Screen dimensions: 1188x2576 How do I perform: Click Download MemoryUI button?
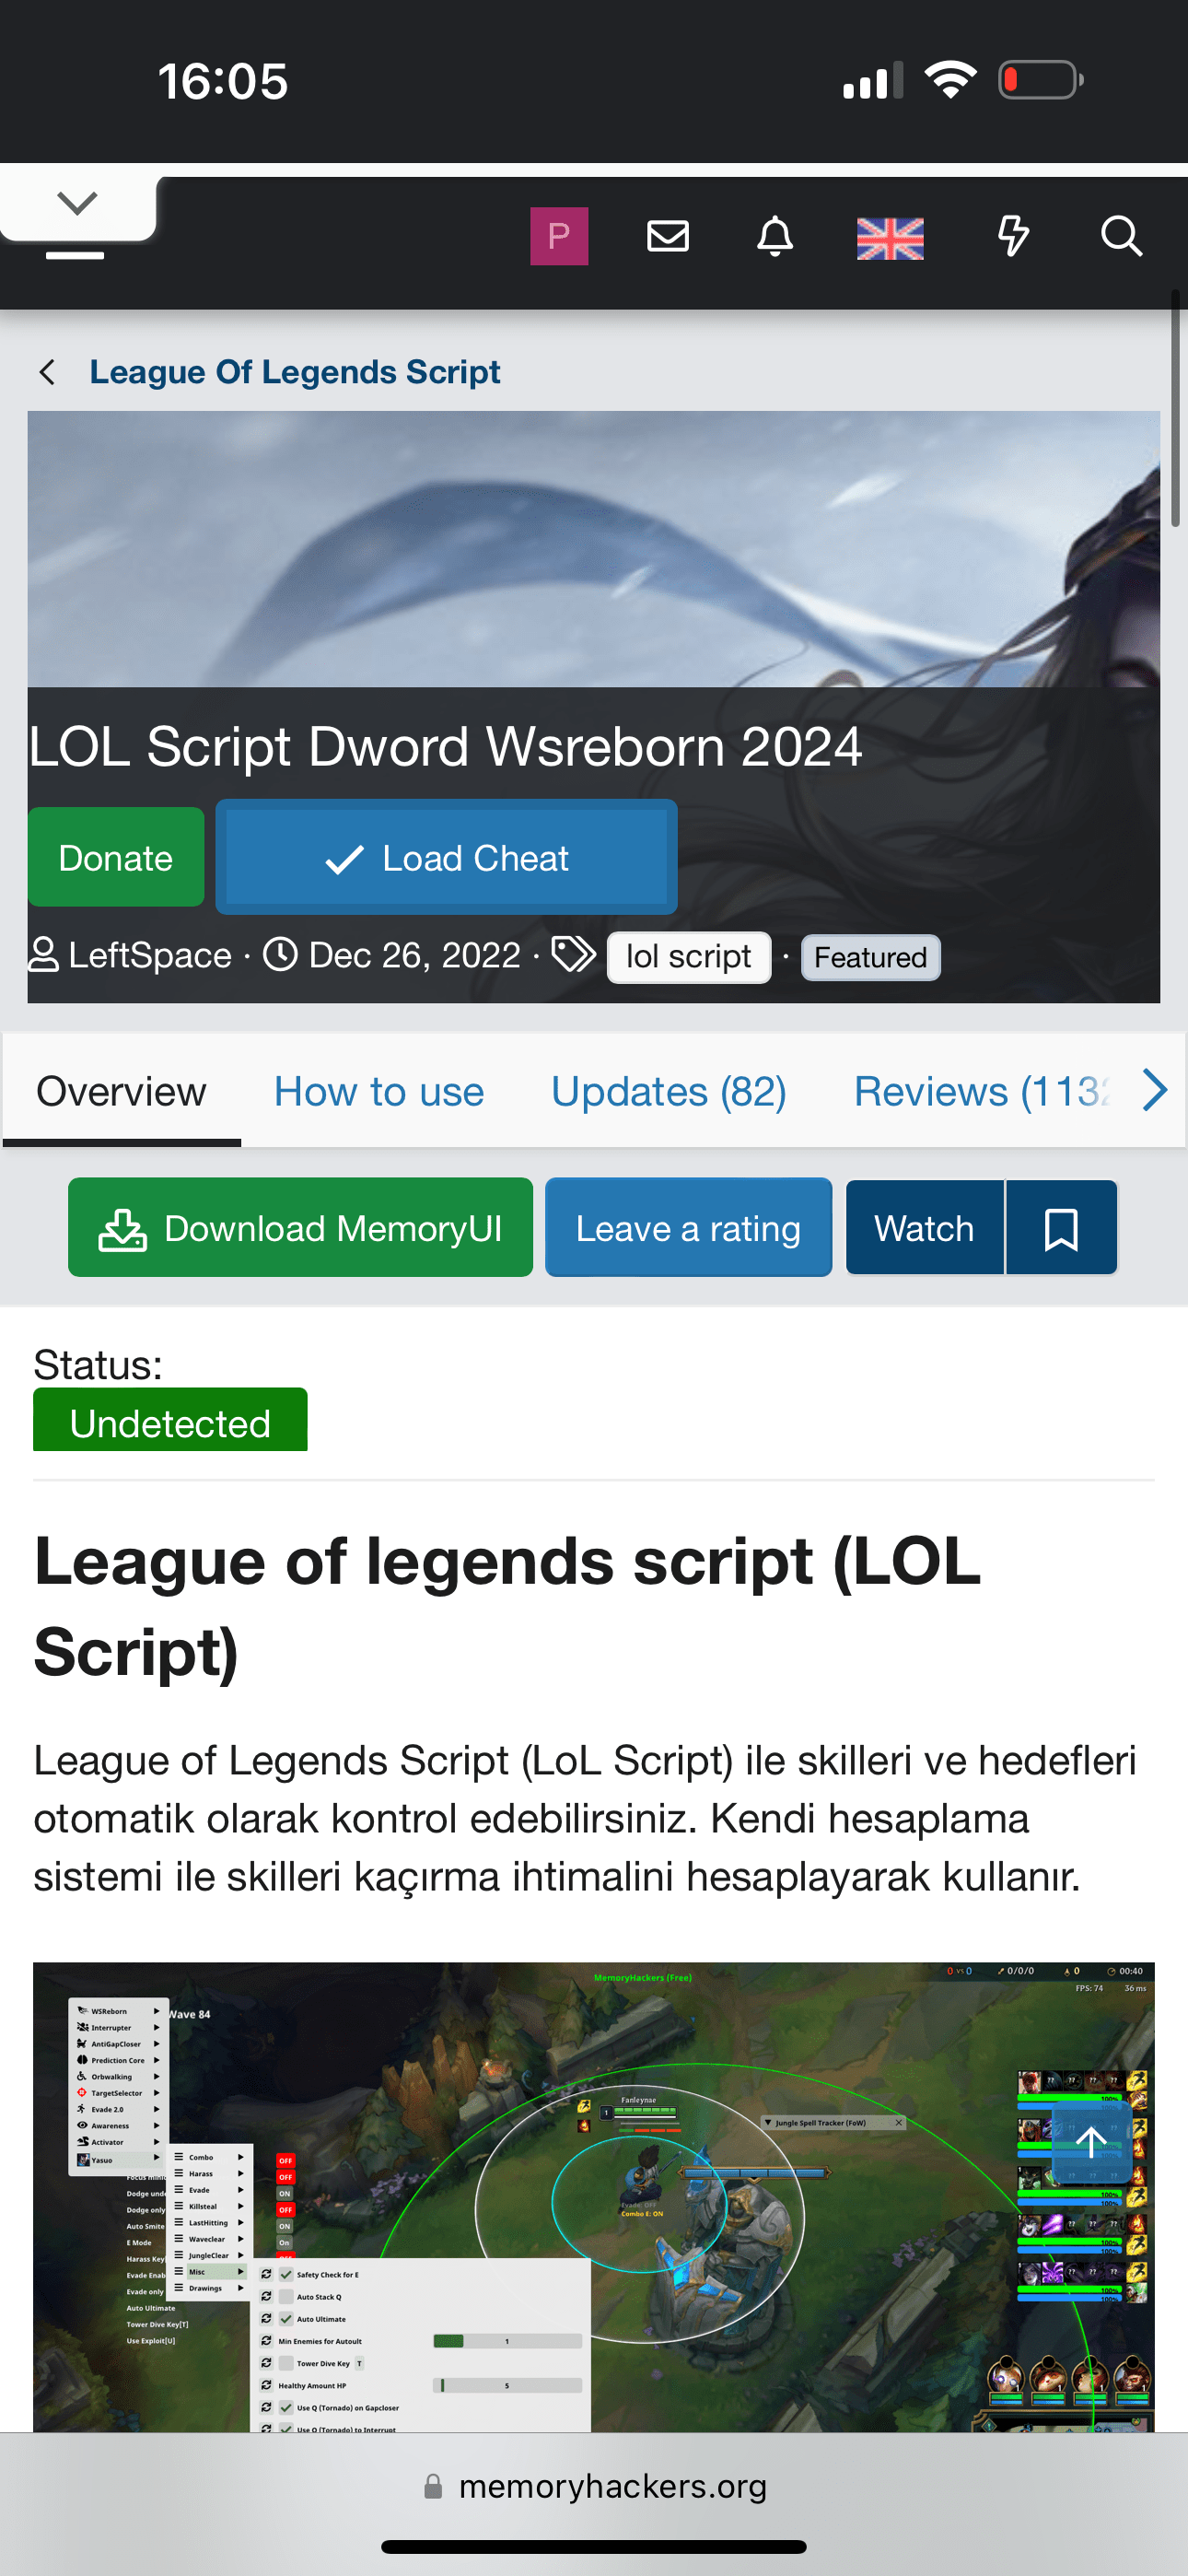click(x=300, y=1227)
